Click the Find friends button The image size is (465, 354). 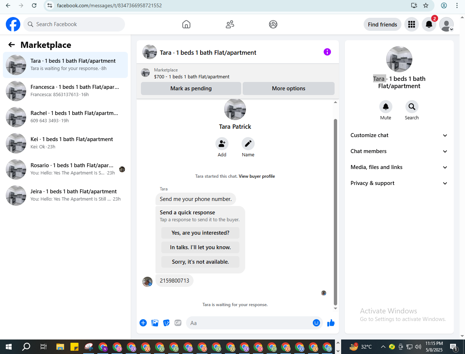pyautogui.click(x=383, y=24)
